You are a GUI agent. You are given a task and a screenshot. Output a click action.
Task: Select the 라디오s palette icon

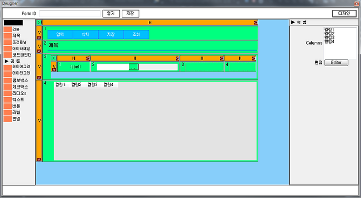coord(8,93)
